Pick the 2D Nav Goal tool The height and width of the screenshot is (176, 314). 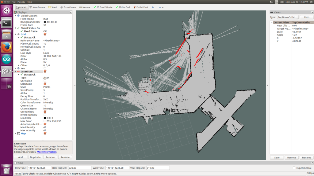(123, 7)
